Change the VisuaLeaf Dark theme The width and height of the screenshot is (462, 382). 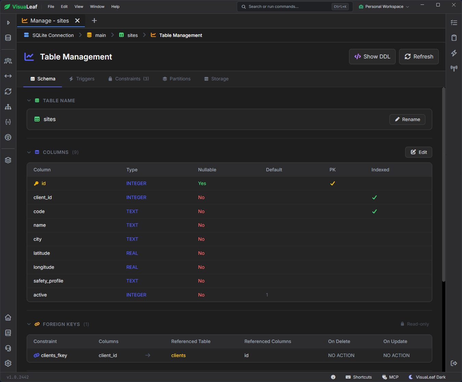click(427, 377)
